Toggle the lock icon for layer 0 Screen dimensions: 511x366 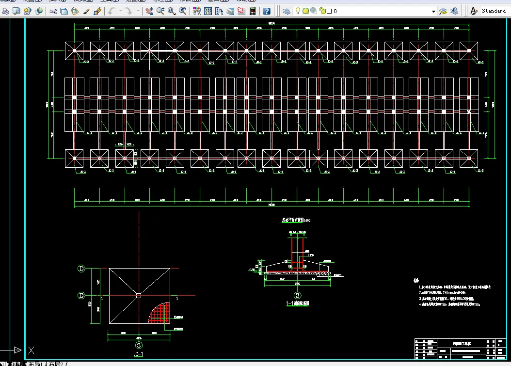tap(322, 11)
